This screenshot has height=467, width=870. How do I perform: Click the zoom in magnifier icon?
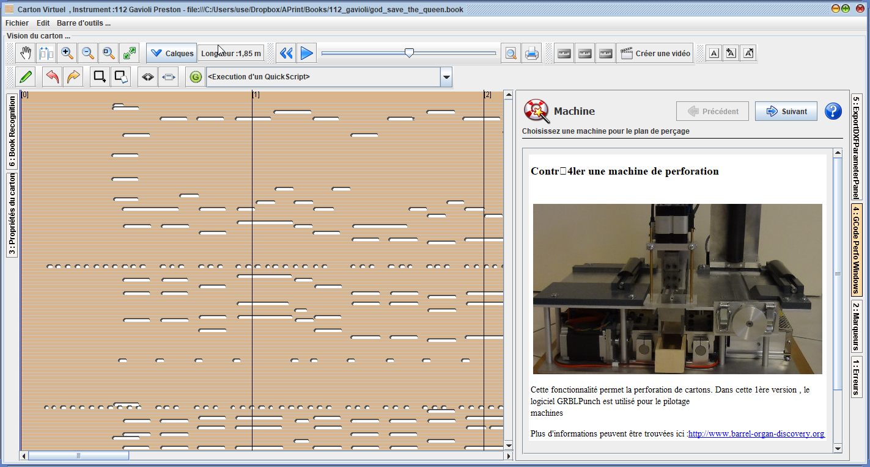point(67,53)
